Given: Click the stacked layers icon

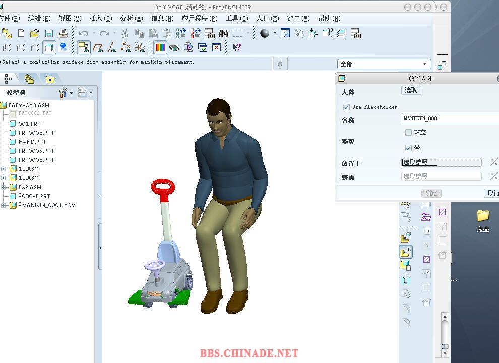Looking at the screenshot, I should 341,33.
